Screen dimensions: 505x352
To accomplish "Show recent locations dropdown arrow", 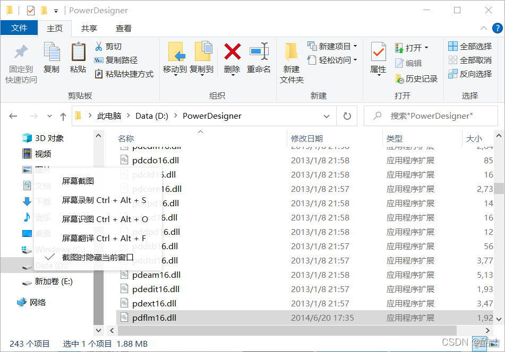I will pyautogui.click(x=49, y=116).
